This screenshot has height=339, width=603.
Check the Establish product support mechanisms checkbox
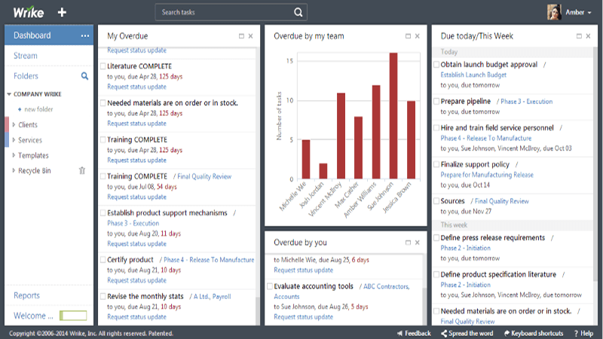click(x=103, y=213)
